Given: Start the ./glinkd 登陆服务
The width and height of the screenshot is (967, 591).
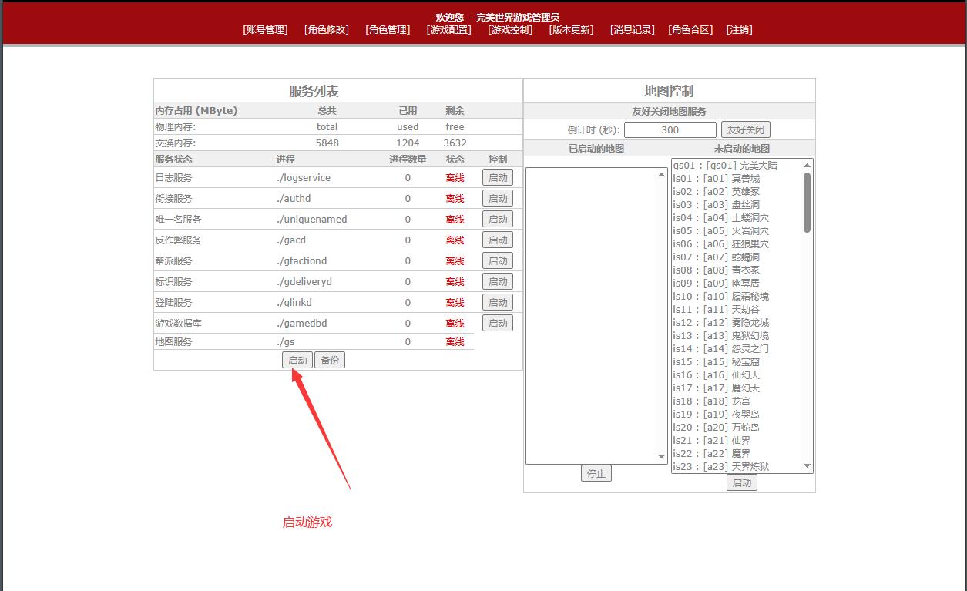Looking at the screenshot, I should point(498,303).
